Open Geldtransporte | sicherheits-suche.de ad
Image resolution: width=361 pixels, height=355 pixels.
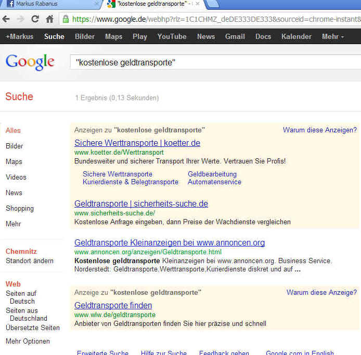coord(141,203)
